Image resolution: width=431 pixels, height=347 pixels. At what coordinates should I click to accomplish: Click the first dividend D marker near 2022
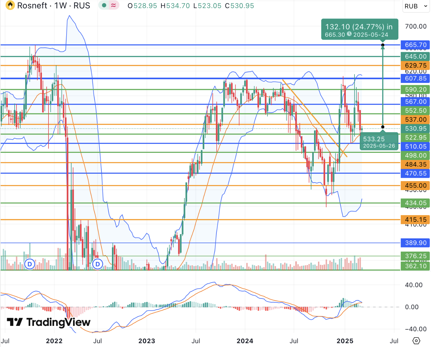pyautogui.click(x=30, y=264)
